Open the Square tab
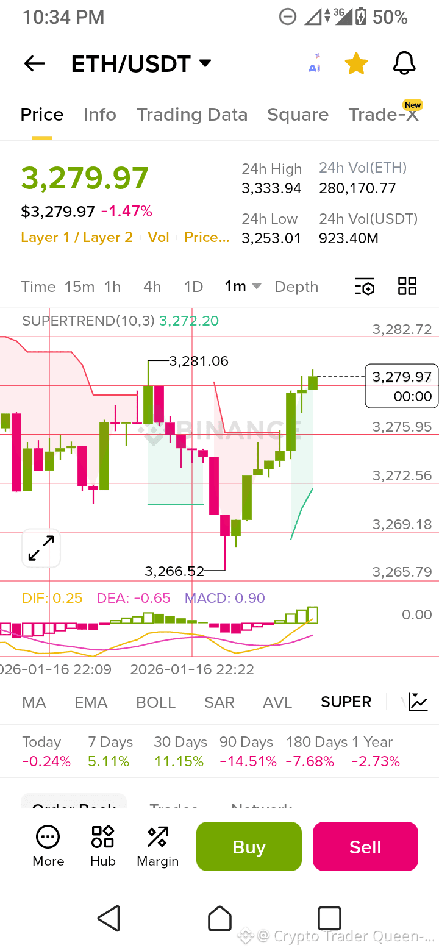Screen dimensions: 439x951 click(298, 115)
